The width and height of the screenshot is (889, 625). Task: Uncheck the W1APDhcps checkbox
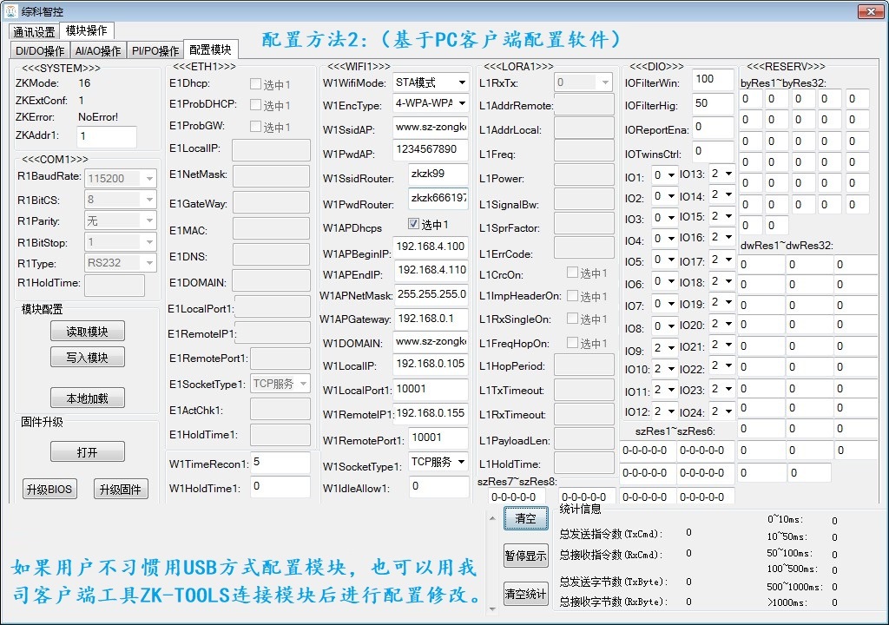pos(413,223)
